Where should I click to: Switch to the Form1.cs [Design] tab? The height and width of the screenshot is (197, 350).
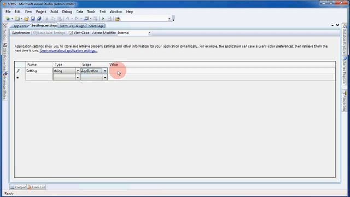[x=73, y=26]
